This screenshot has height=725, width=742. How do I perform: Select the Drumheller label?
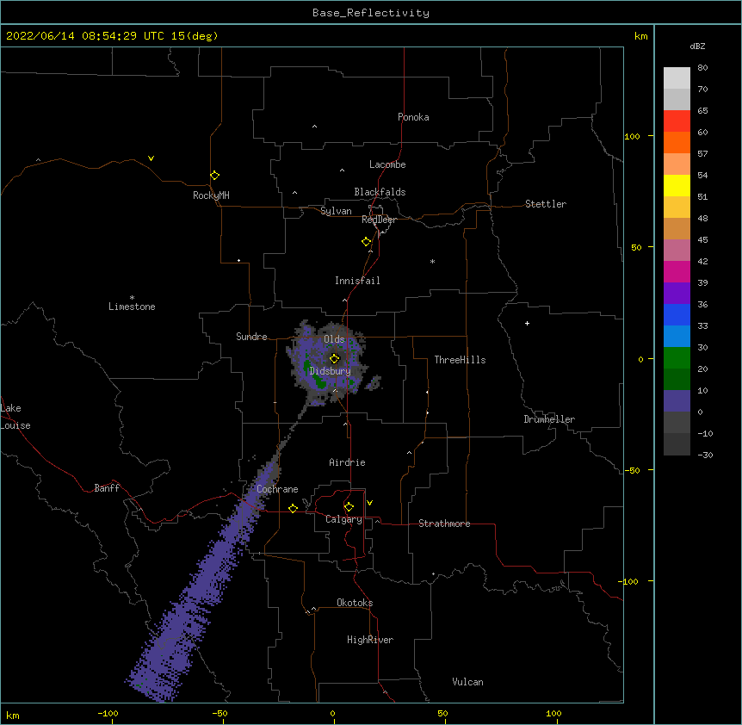[x=549, y=419]
